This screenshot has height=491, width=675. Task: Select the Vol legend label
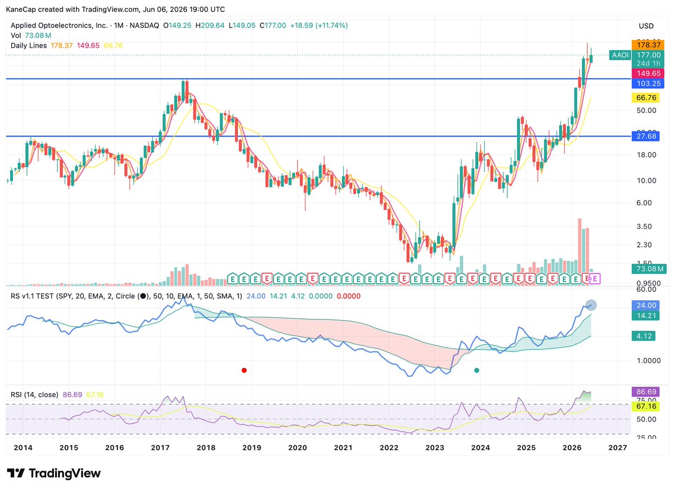pyautogui.click(x=16, y=35)
